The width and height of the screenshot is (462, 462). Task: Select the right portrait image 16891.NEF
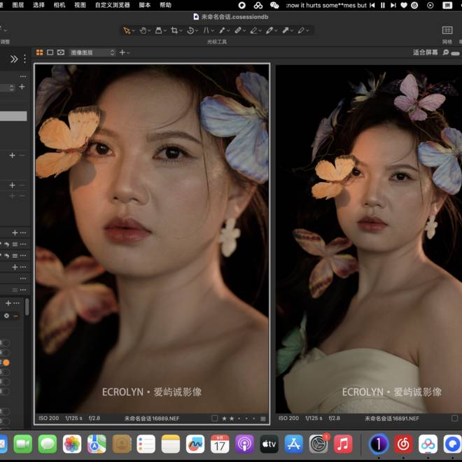click(369, 239)
